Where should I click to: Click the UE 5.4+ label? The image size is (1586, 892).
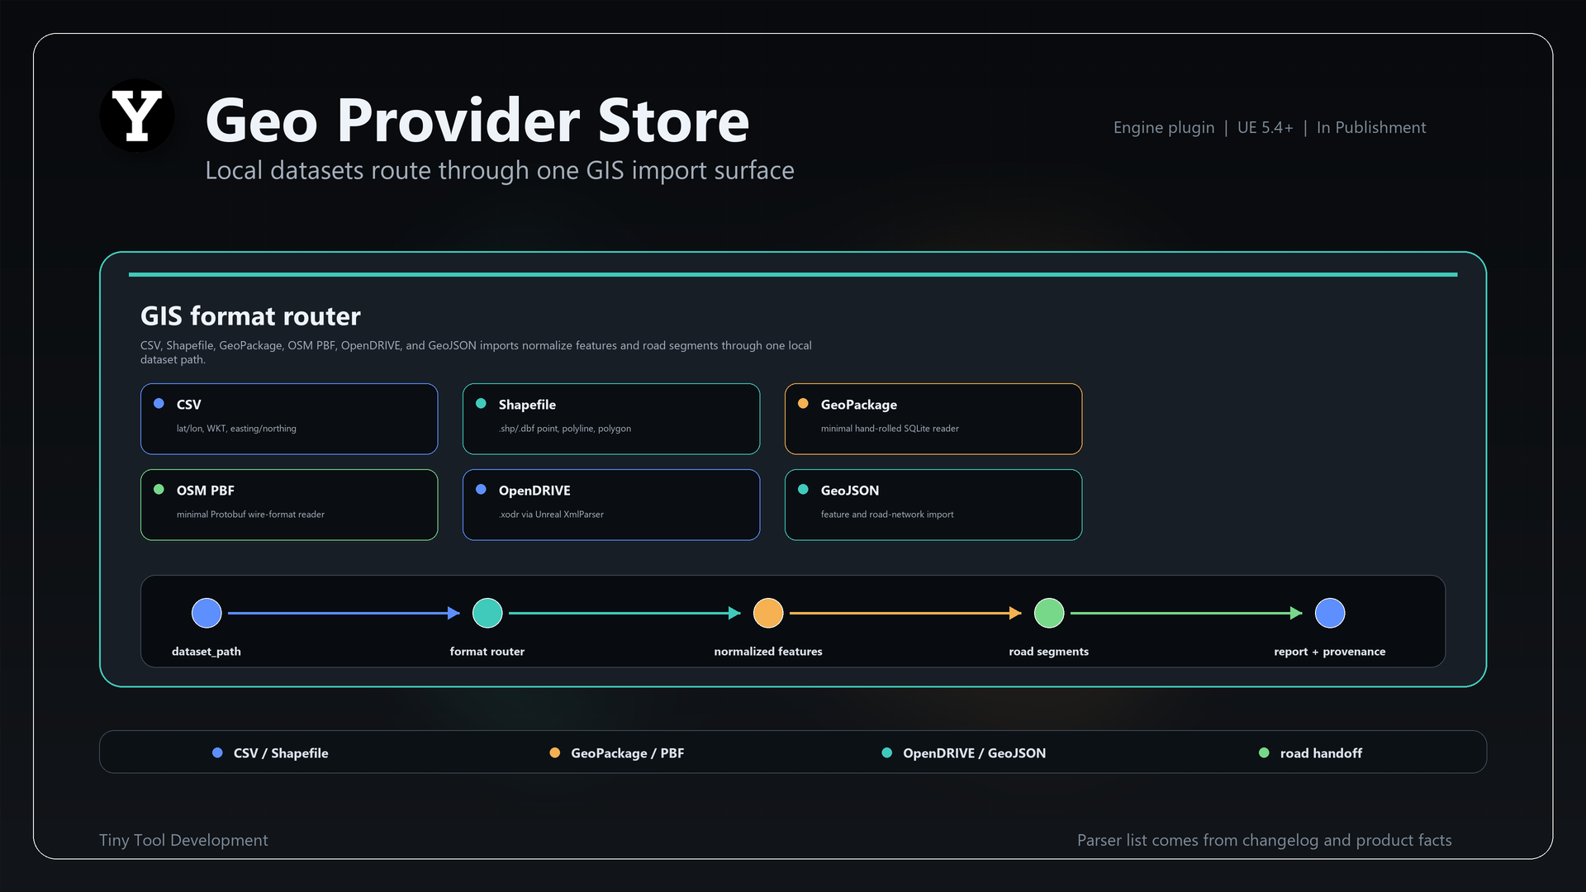[x=1265, y=127]
